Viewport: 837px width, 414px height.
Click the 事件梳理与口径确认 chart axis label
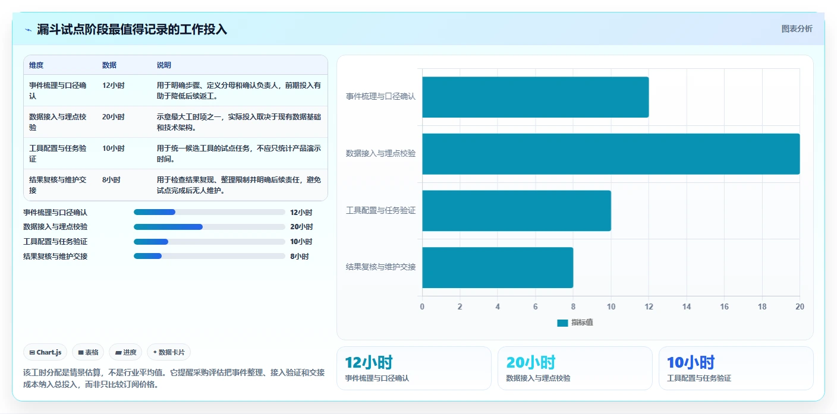coord(380,96)
